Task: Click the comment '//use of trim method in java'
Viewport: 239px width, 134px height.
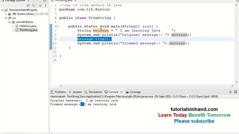Action: click(91, 5)
